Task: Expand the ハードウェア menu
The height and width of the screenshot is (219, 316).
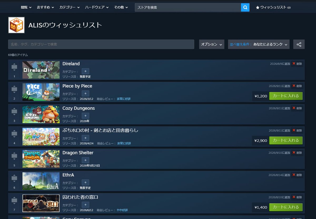Action: 97,7
